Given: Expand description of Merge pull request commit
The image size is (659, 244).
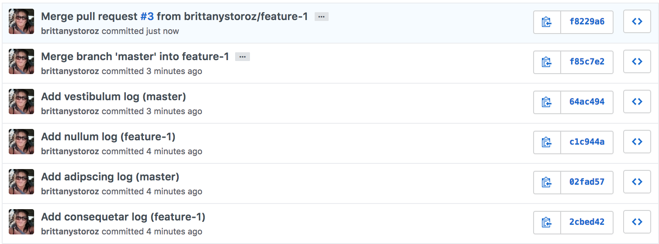Looking at the screenshot, I should (x=321, y=17).
